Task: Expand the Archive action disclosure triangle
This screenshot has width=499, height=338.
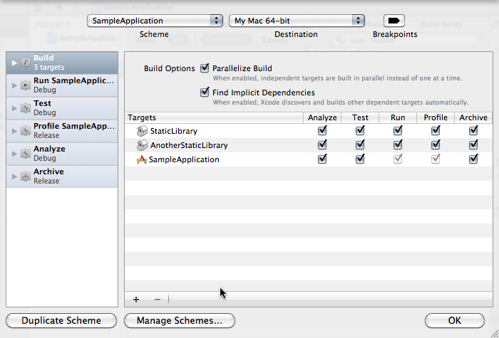Action: 14,176
